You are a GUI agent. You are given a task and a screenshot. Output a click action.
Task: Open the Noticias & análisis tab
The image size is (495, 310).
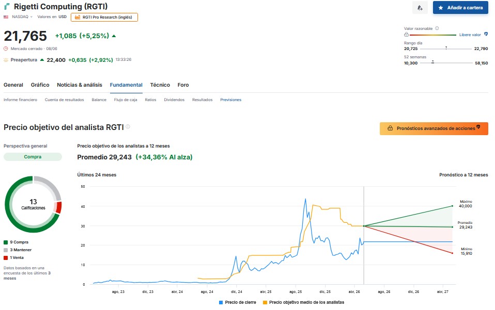tap(80, 85)
